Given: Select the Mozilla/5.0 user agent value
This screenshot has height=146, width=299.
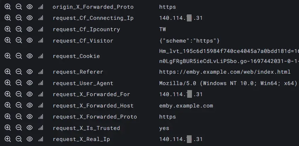Looking at the screenshot, I should (x=228, y=83).
